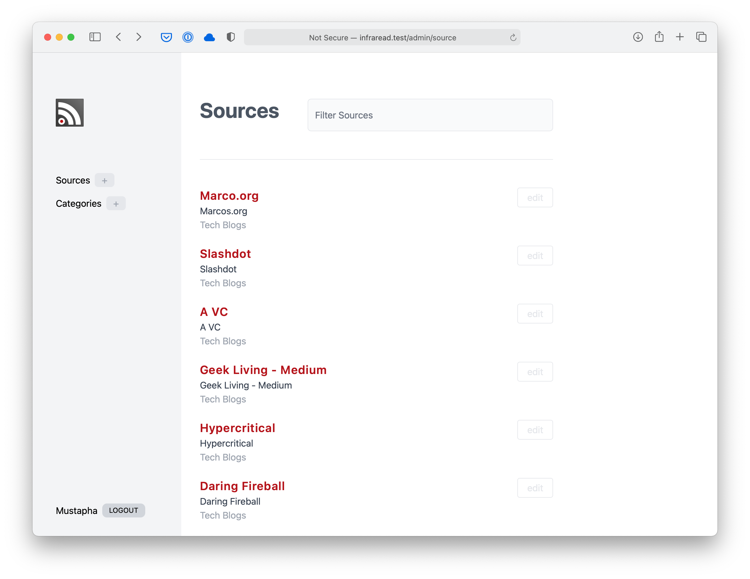Add a new source with plus icon
Screen dimensions: 750x579
click(x=104, y=180)
